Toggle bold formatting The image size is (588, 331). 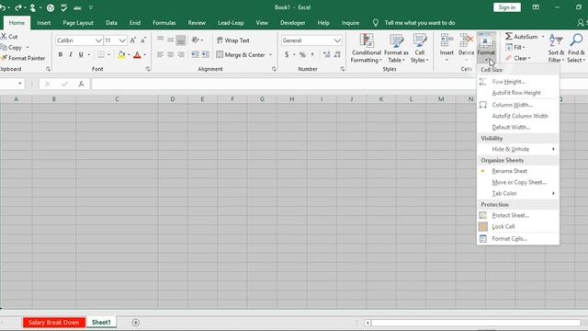coord(61,55)
